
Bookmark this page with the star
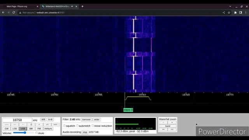[229, 12]
